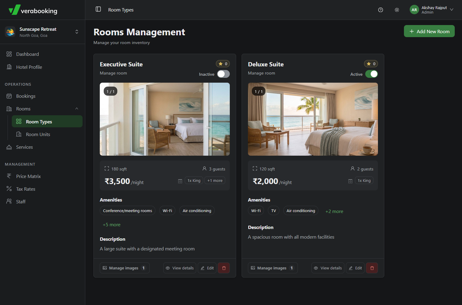Click the bed icon in Deluxe Suite
462x305 pixels.
tap(350, 181)
